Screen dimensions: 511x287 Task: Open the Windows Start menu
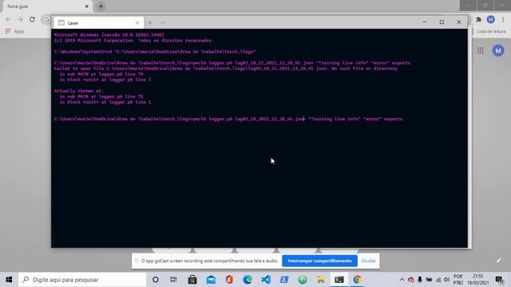click(x=9, y=280)
